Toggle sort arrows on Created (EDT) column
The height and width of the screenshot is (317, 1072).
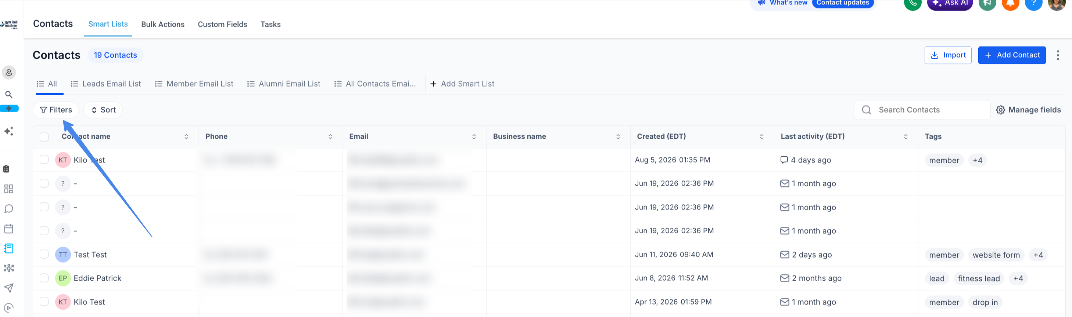tap(761, 137)
